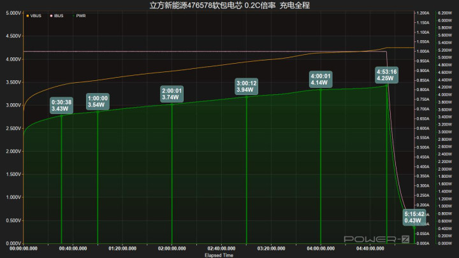Click the 5.000V voltage axis label
The height and width of the screenshot is (258, 459).
[13, 13]
